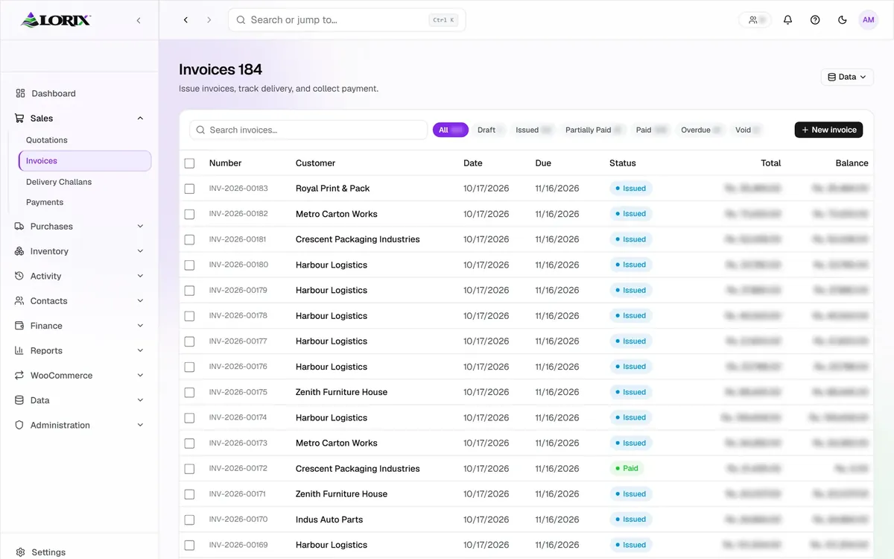The image size is (894, 559).
Task: Tick the select-all checkbox in table header
Action: click(189, 163)
